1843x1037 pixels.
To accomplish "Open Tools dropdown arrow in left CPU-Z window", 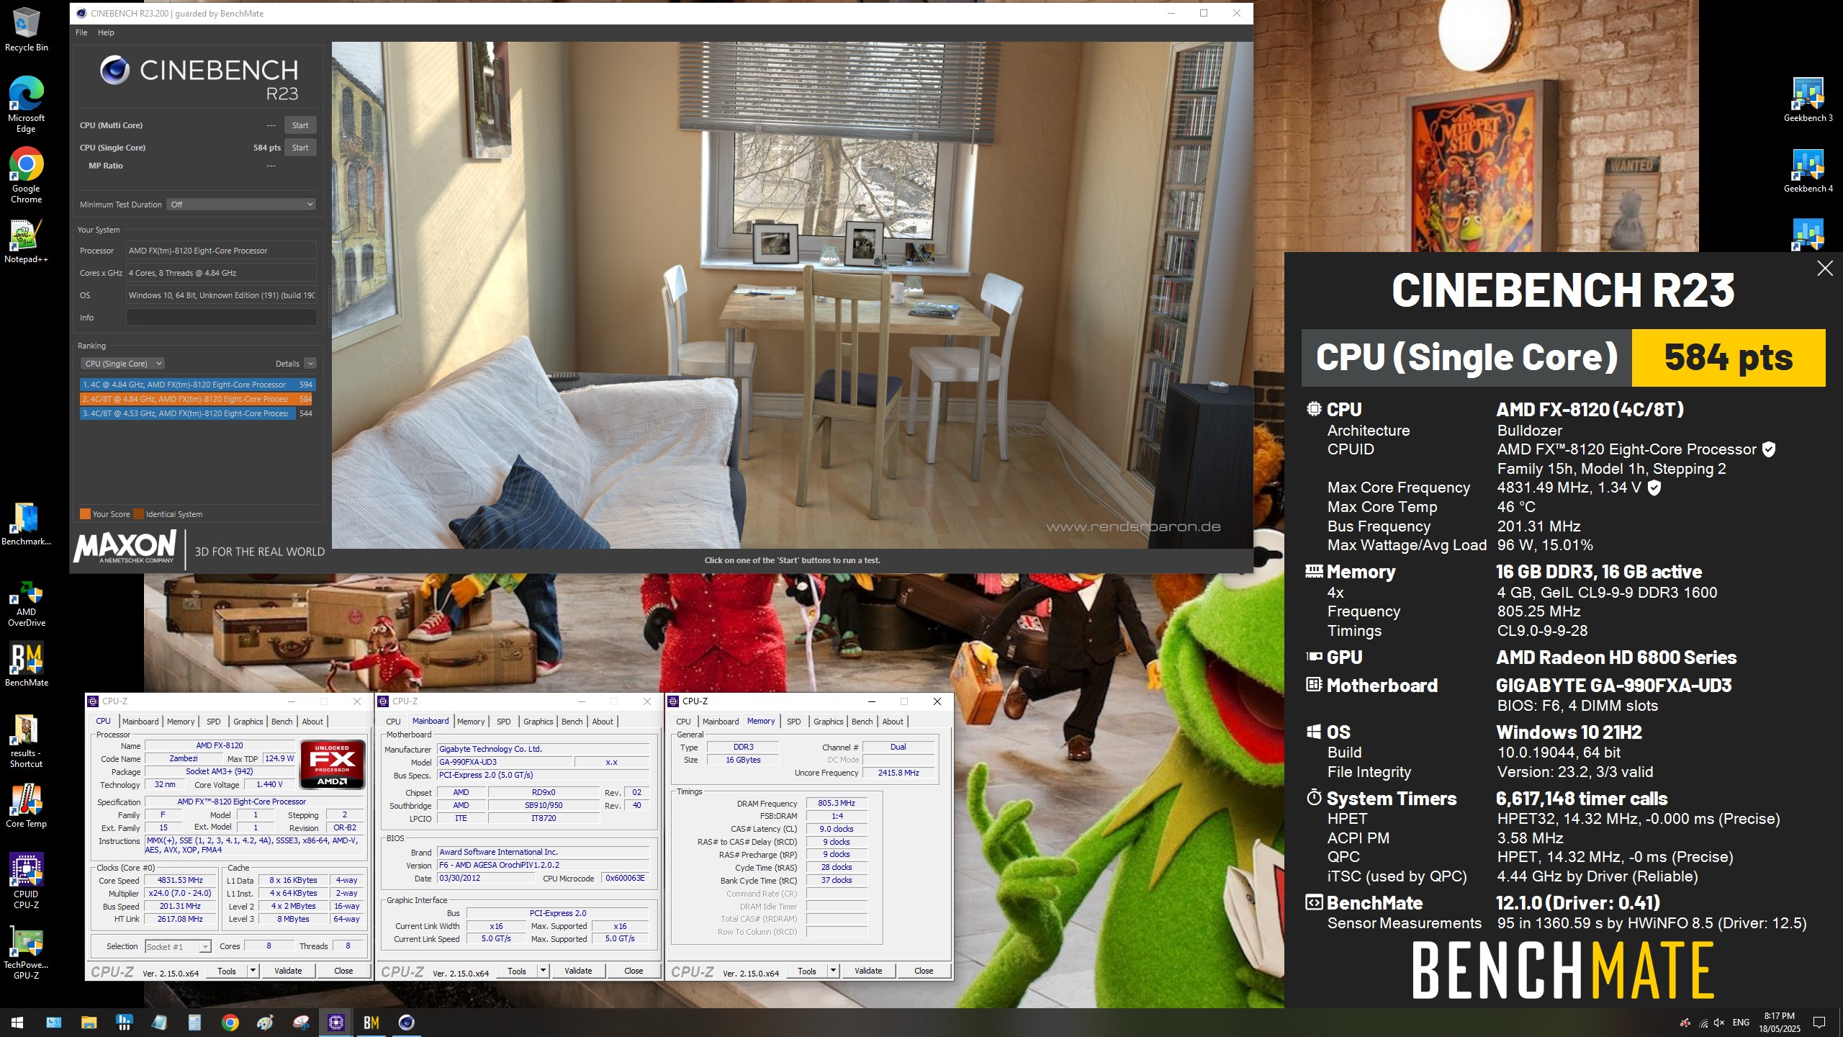I will (253, 971).
